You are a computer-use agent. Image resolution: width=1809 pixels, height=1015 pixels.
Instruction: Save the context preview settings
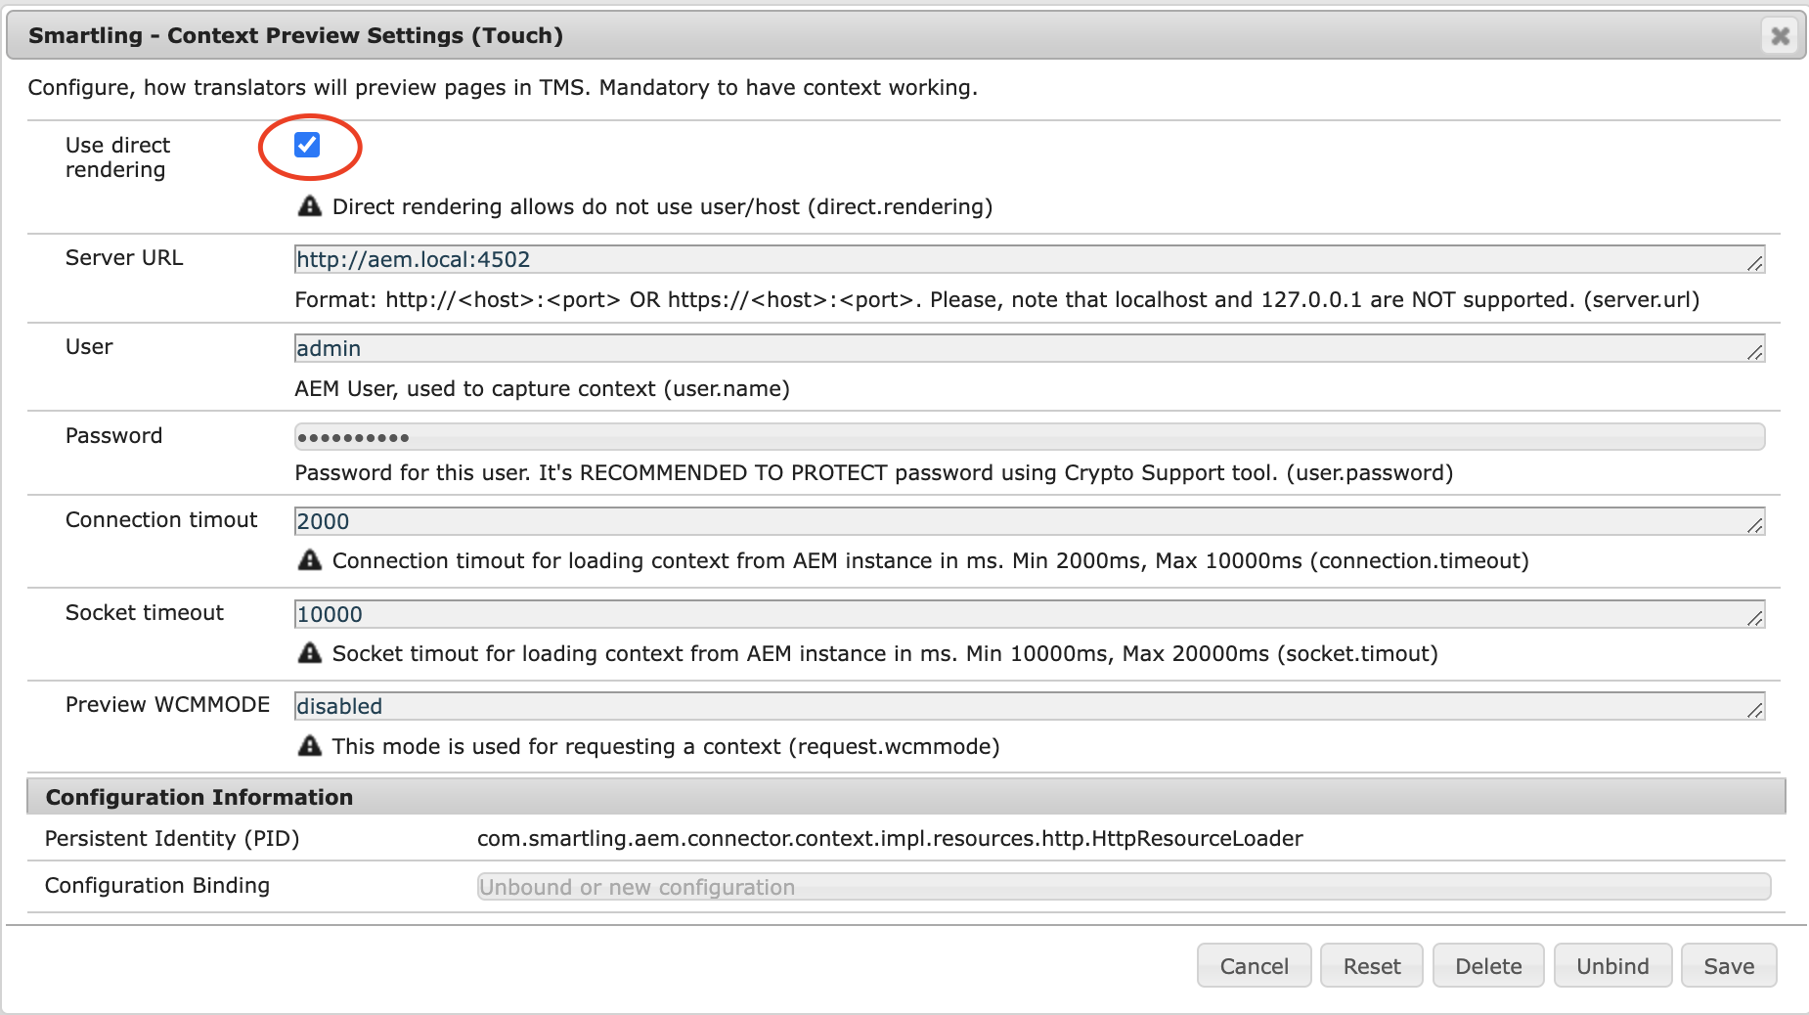coord(1729,966)
